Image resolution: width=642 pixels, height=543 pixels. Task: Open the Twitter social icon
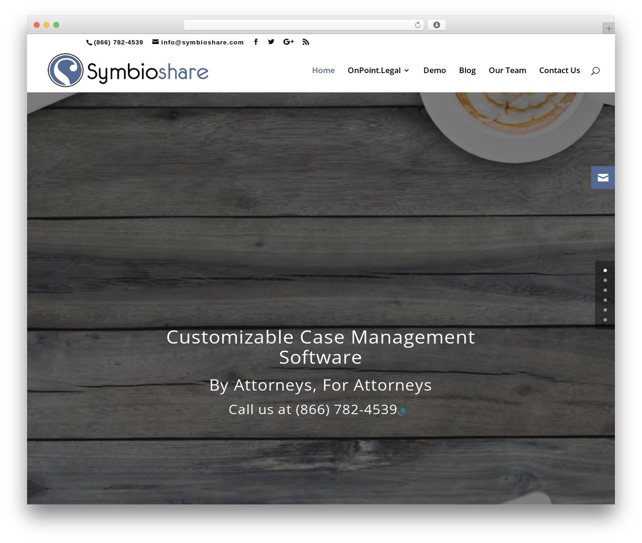(271, 42)
